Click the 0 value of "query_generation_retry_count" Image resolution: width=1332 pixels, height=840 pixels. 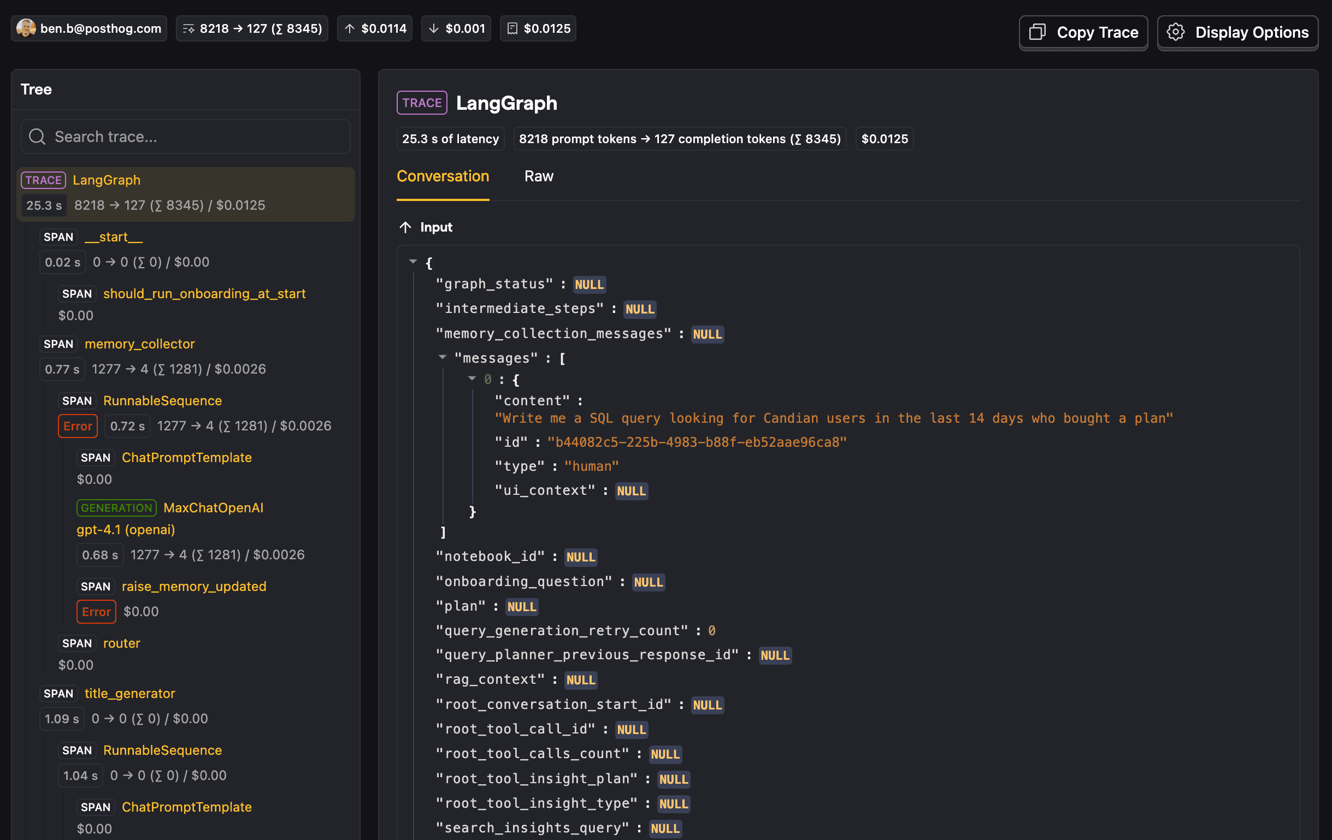pos(712,630)
